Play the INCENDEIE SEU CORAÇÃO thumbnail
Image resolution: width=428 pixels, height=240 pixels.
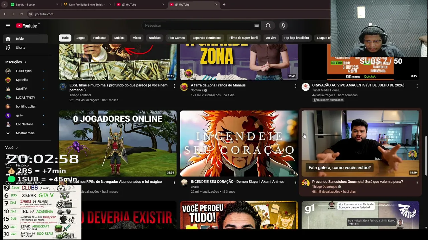[x=239, y=144]
